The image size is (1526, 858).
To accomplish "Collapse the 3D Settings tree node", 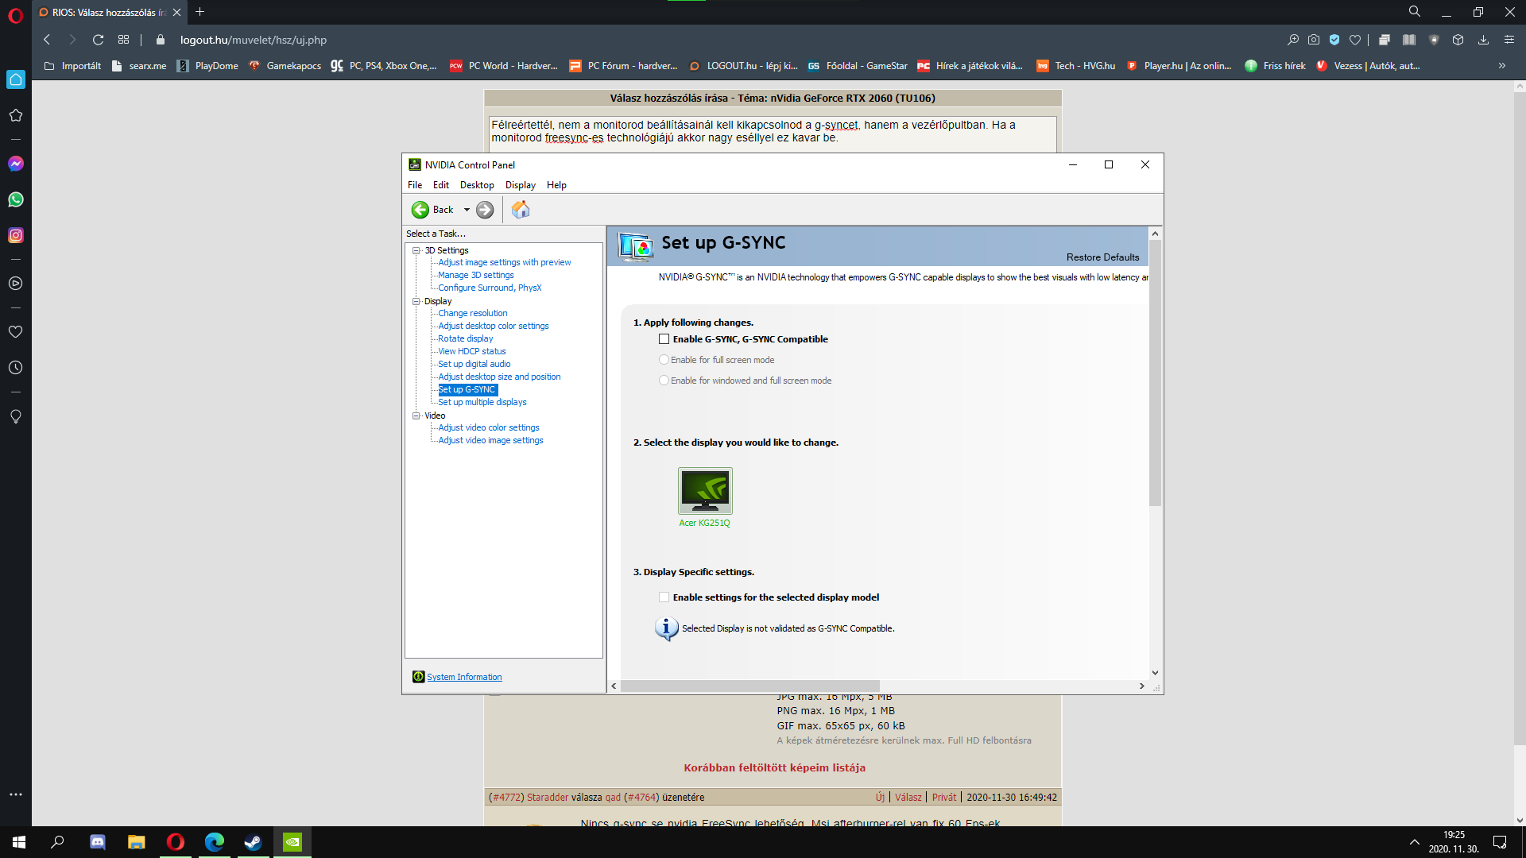I will point(416,250).
